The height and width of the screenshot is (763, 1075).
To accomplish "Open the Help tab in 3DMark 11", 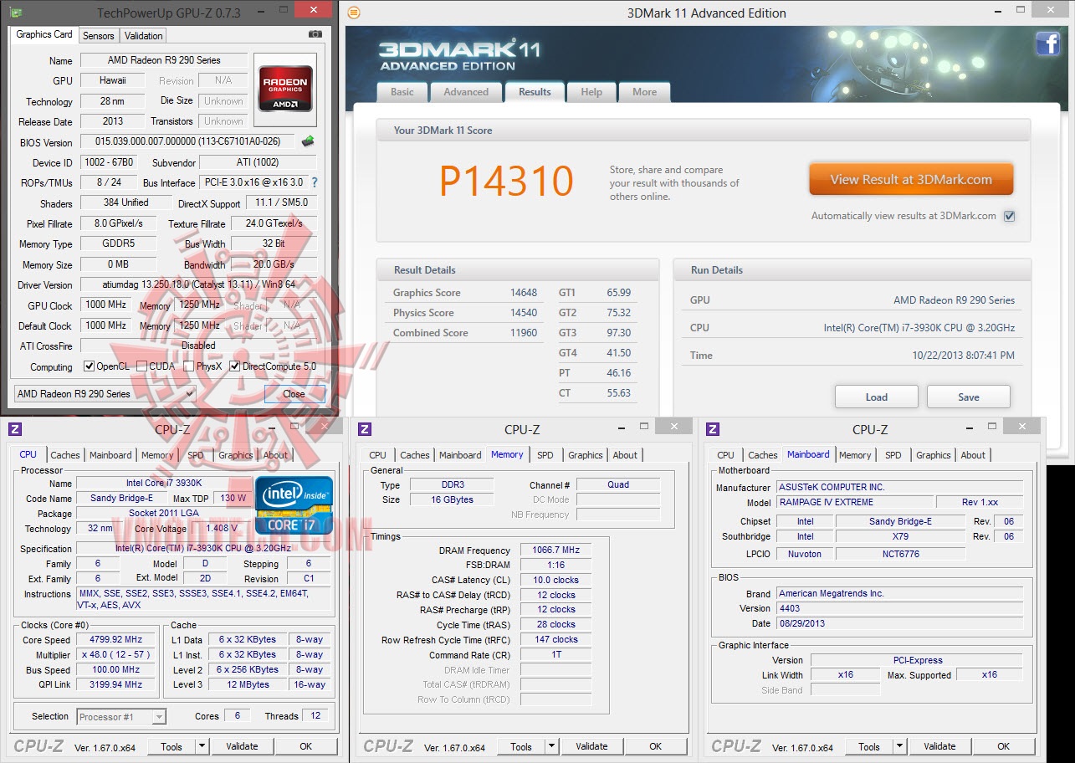I will 591,92.
